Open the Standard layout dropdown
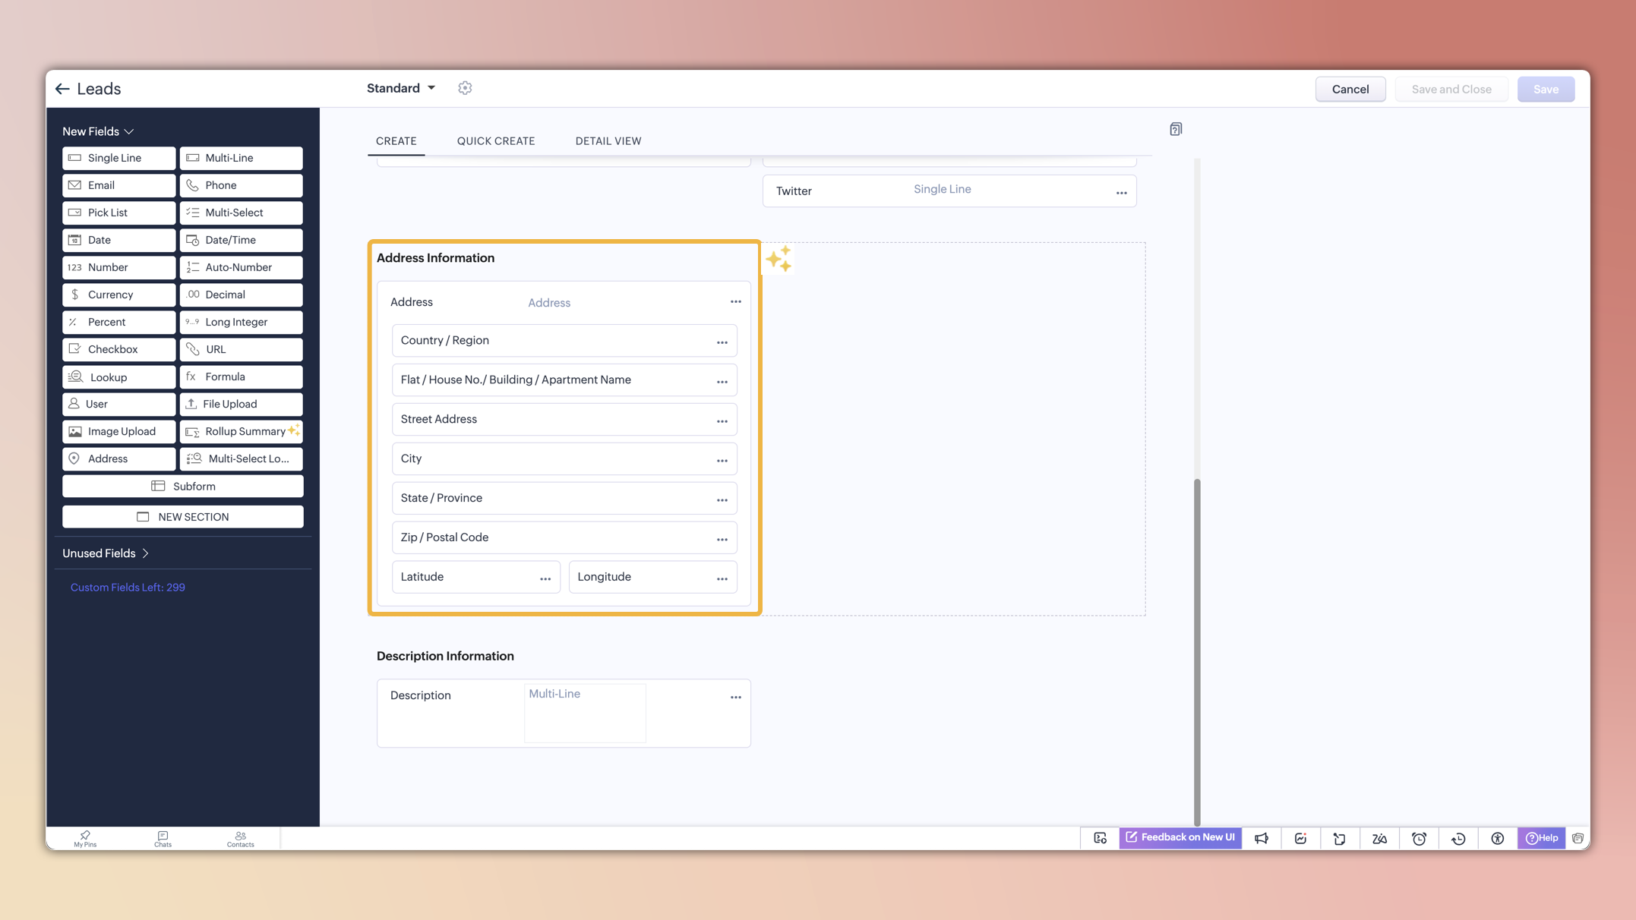Screen dimensions: 1636x920 click(x=401, y=88)
